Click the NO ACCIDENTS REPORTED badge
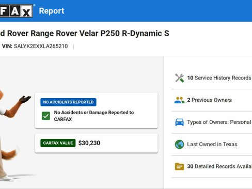This screenshot has height=189, width=252. point(68,102)
